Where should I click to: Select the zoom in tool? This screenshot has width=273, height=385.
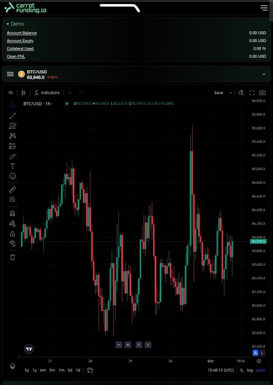coord(12,200)
